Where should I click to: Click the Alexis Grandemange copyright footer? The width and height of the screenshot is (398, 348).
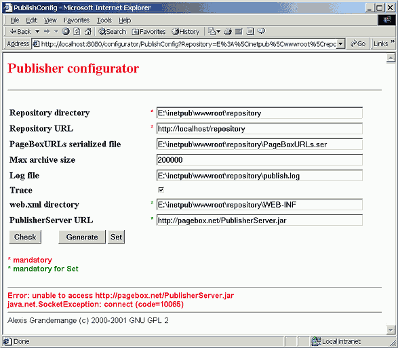tap(88, 320)
